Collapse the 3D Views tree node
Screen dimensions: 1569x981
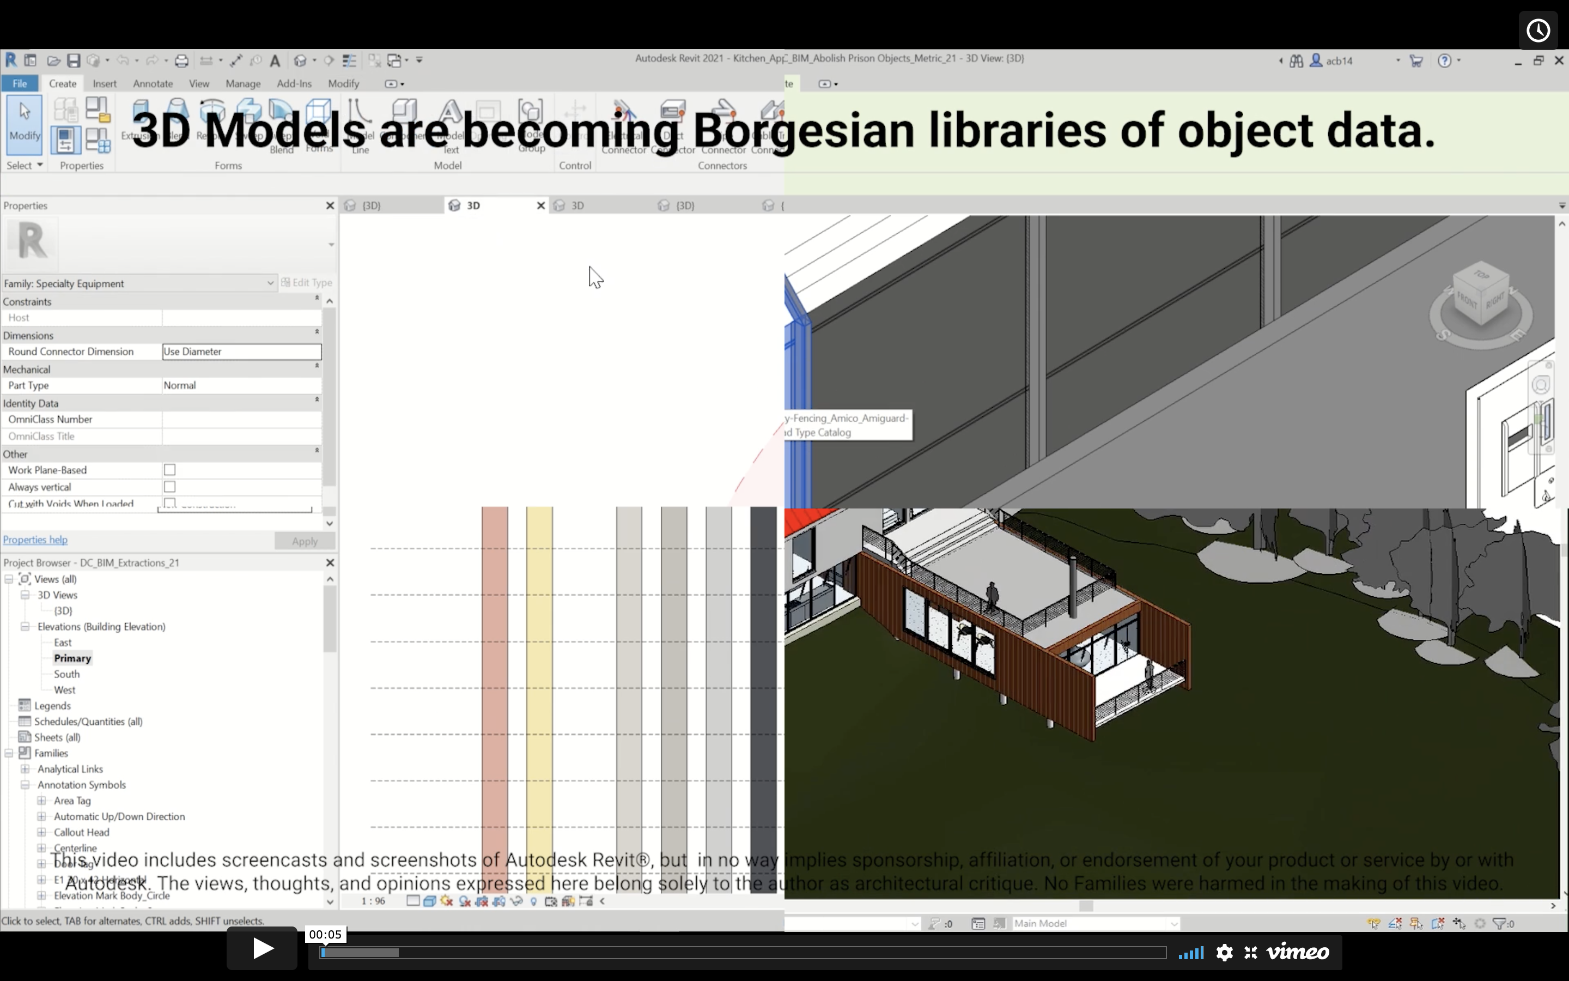(25, 595)
